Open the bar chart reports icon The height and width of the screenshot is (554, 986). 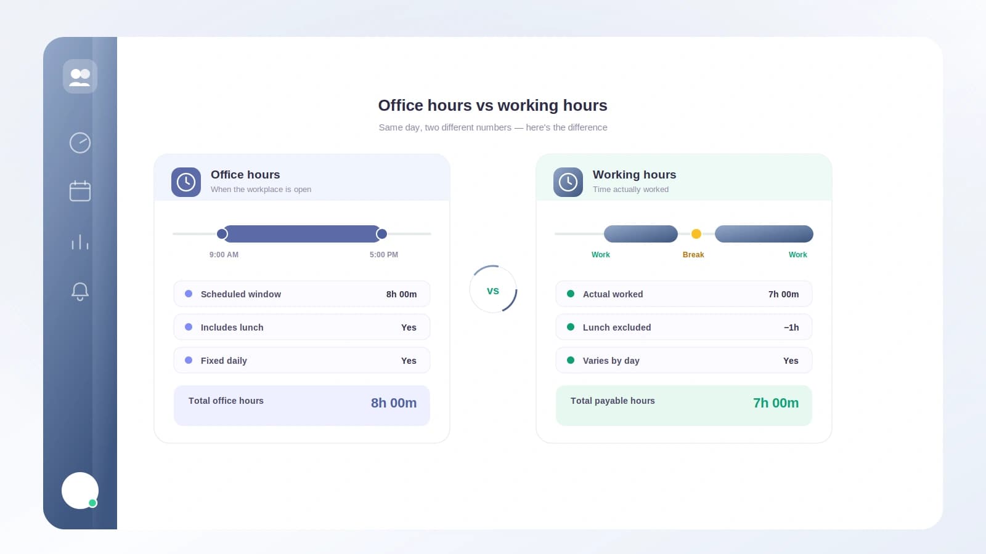click(80, 241)
